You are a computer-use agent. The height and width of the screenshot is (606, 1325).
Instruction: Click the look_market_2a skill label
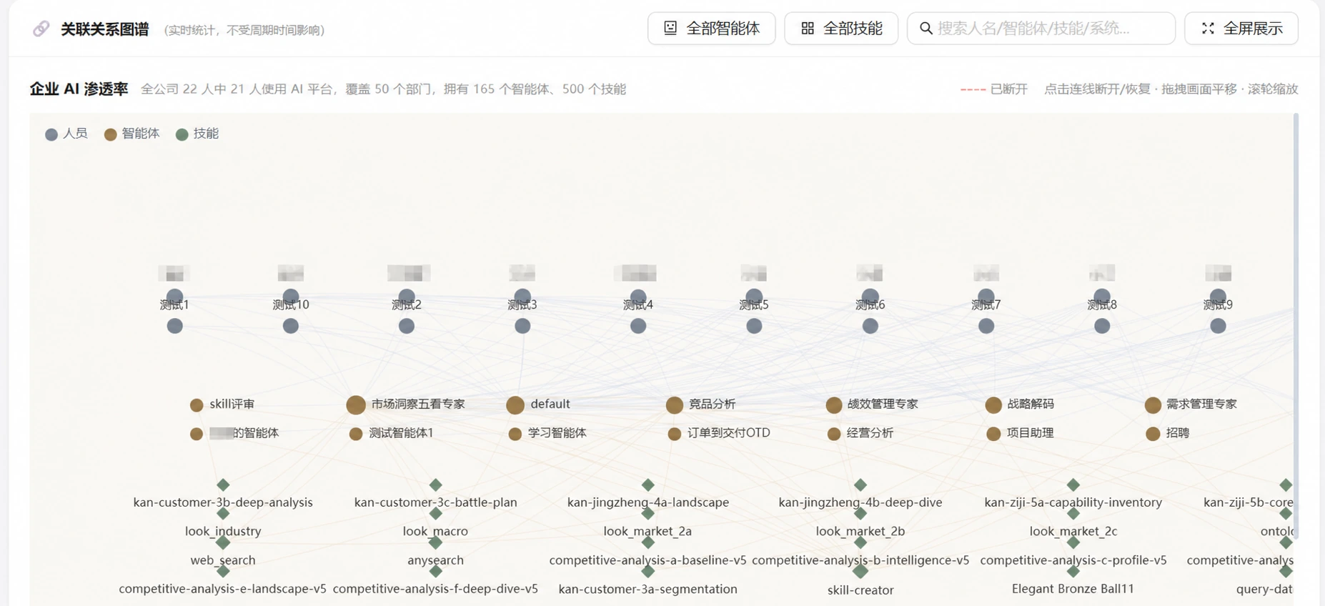[647, 531]
